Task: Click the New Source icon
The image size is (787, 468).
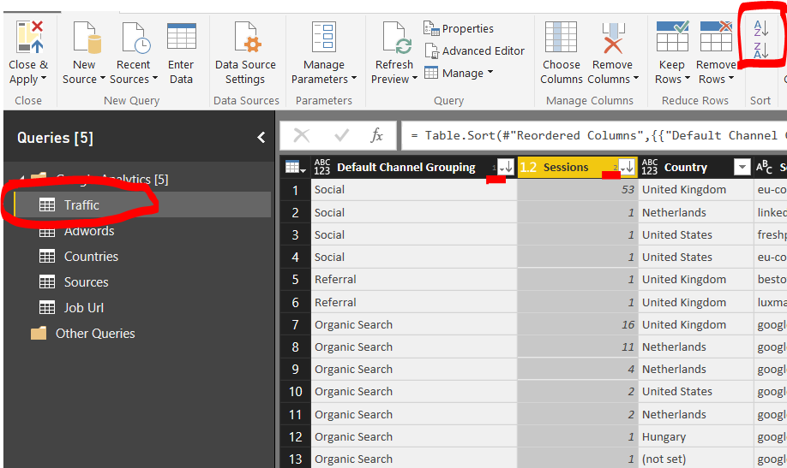Action: point(87,37)
